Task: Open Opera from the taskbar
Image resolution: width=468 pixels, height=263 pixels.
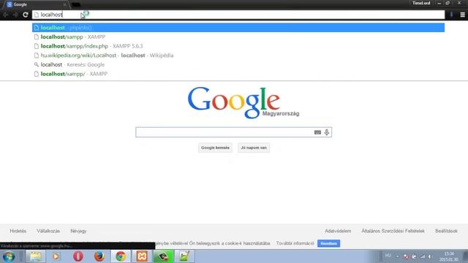Action: pos(78,256)
